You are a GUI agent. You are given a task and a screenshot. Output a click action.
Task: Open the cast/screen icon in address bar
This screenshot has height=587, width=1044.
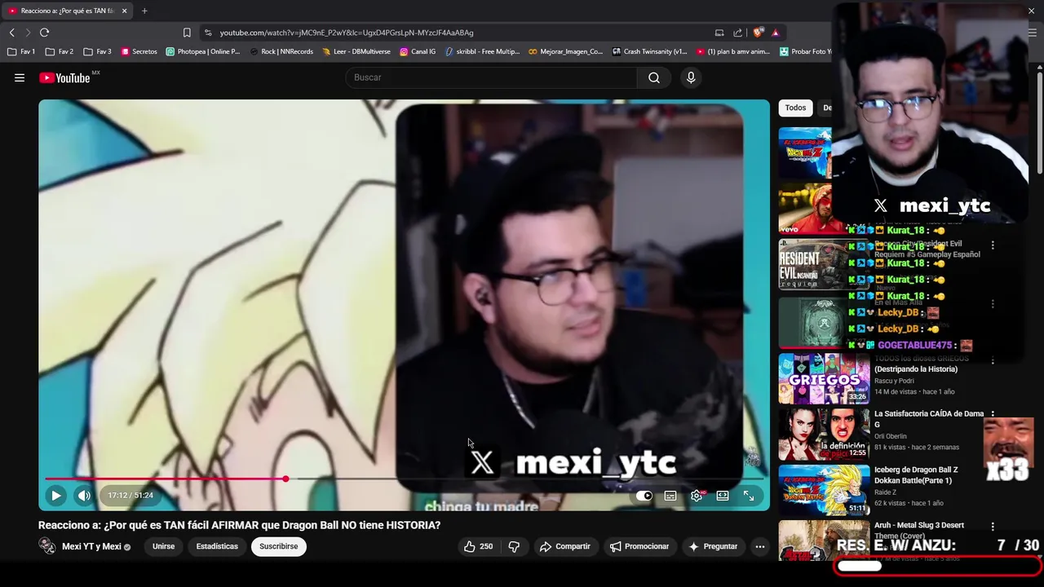click(719, 33)
